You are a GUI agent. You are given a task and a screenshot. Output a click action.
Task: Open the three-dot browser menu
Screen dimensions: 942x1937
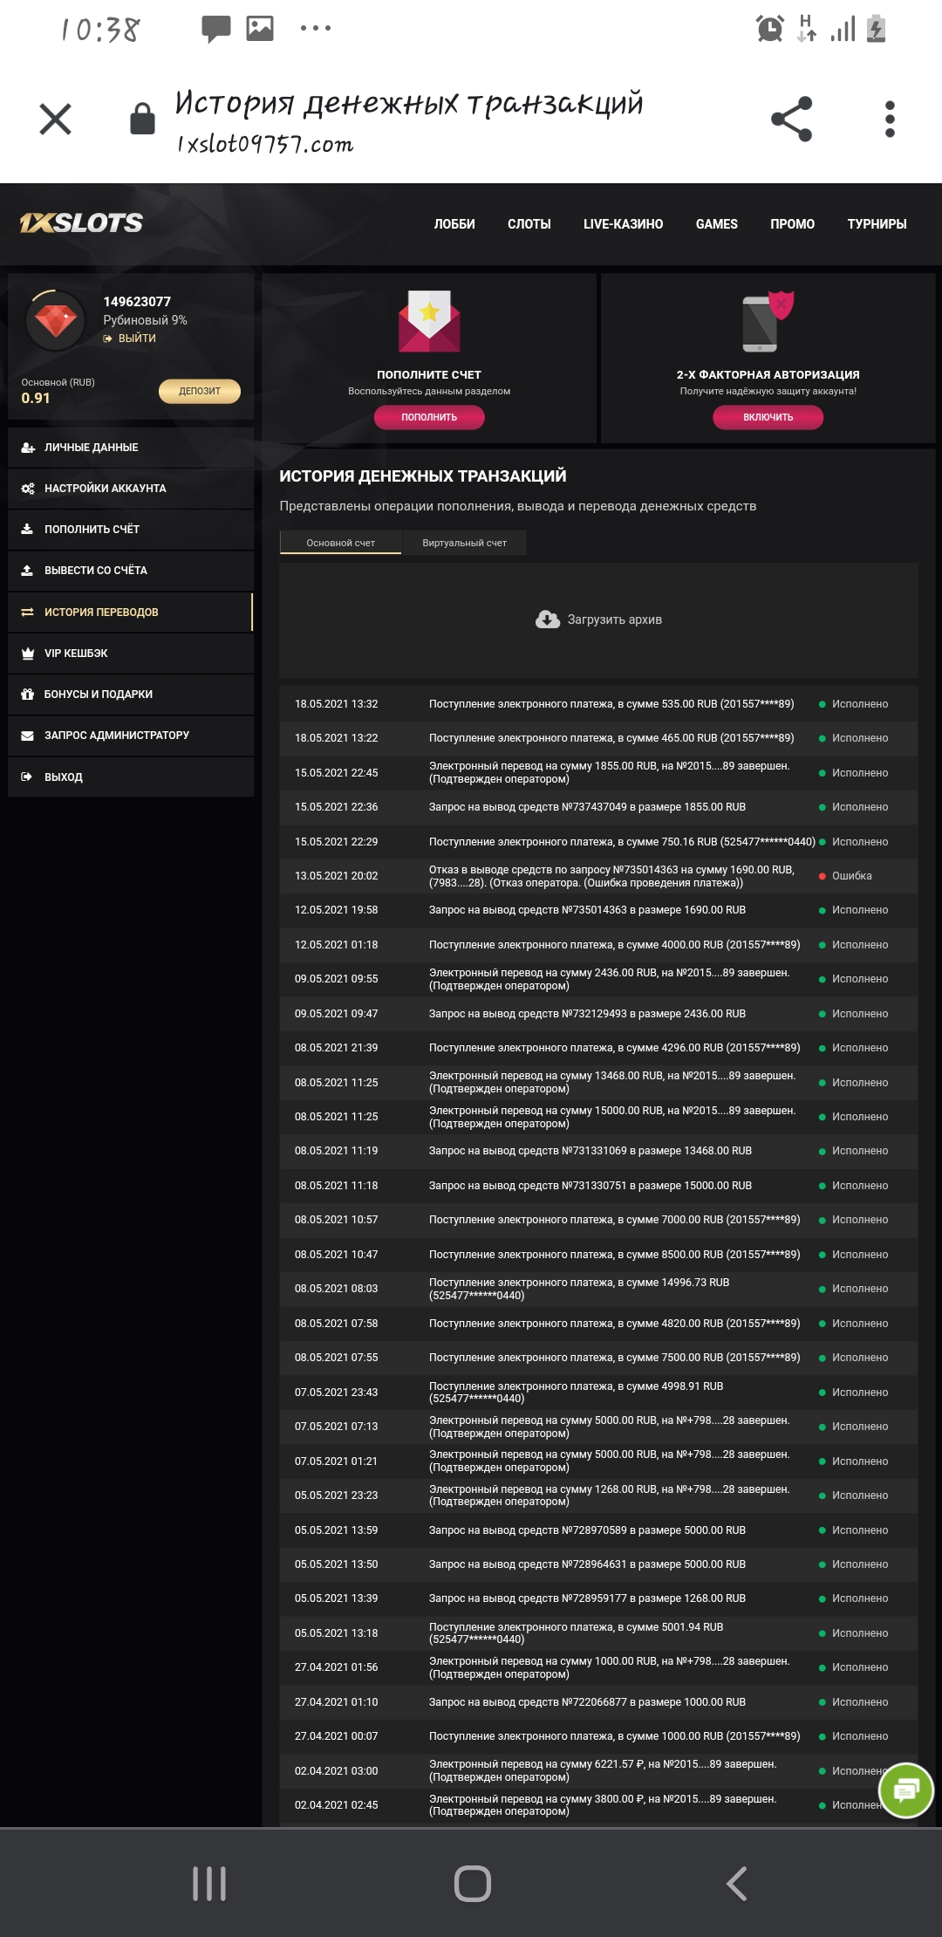(x=889, y=119)
